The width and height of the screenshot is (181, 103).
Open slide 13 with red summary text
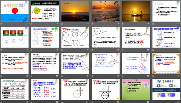point(15,63)
